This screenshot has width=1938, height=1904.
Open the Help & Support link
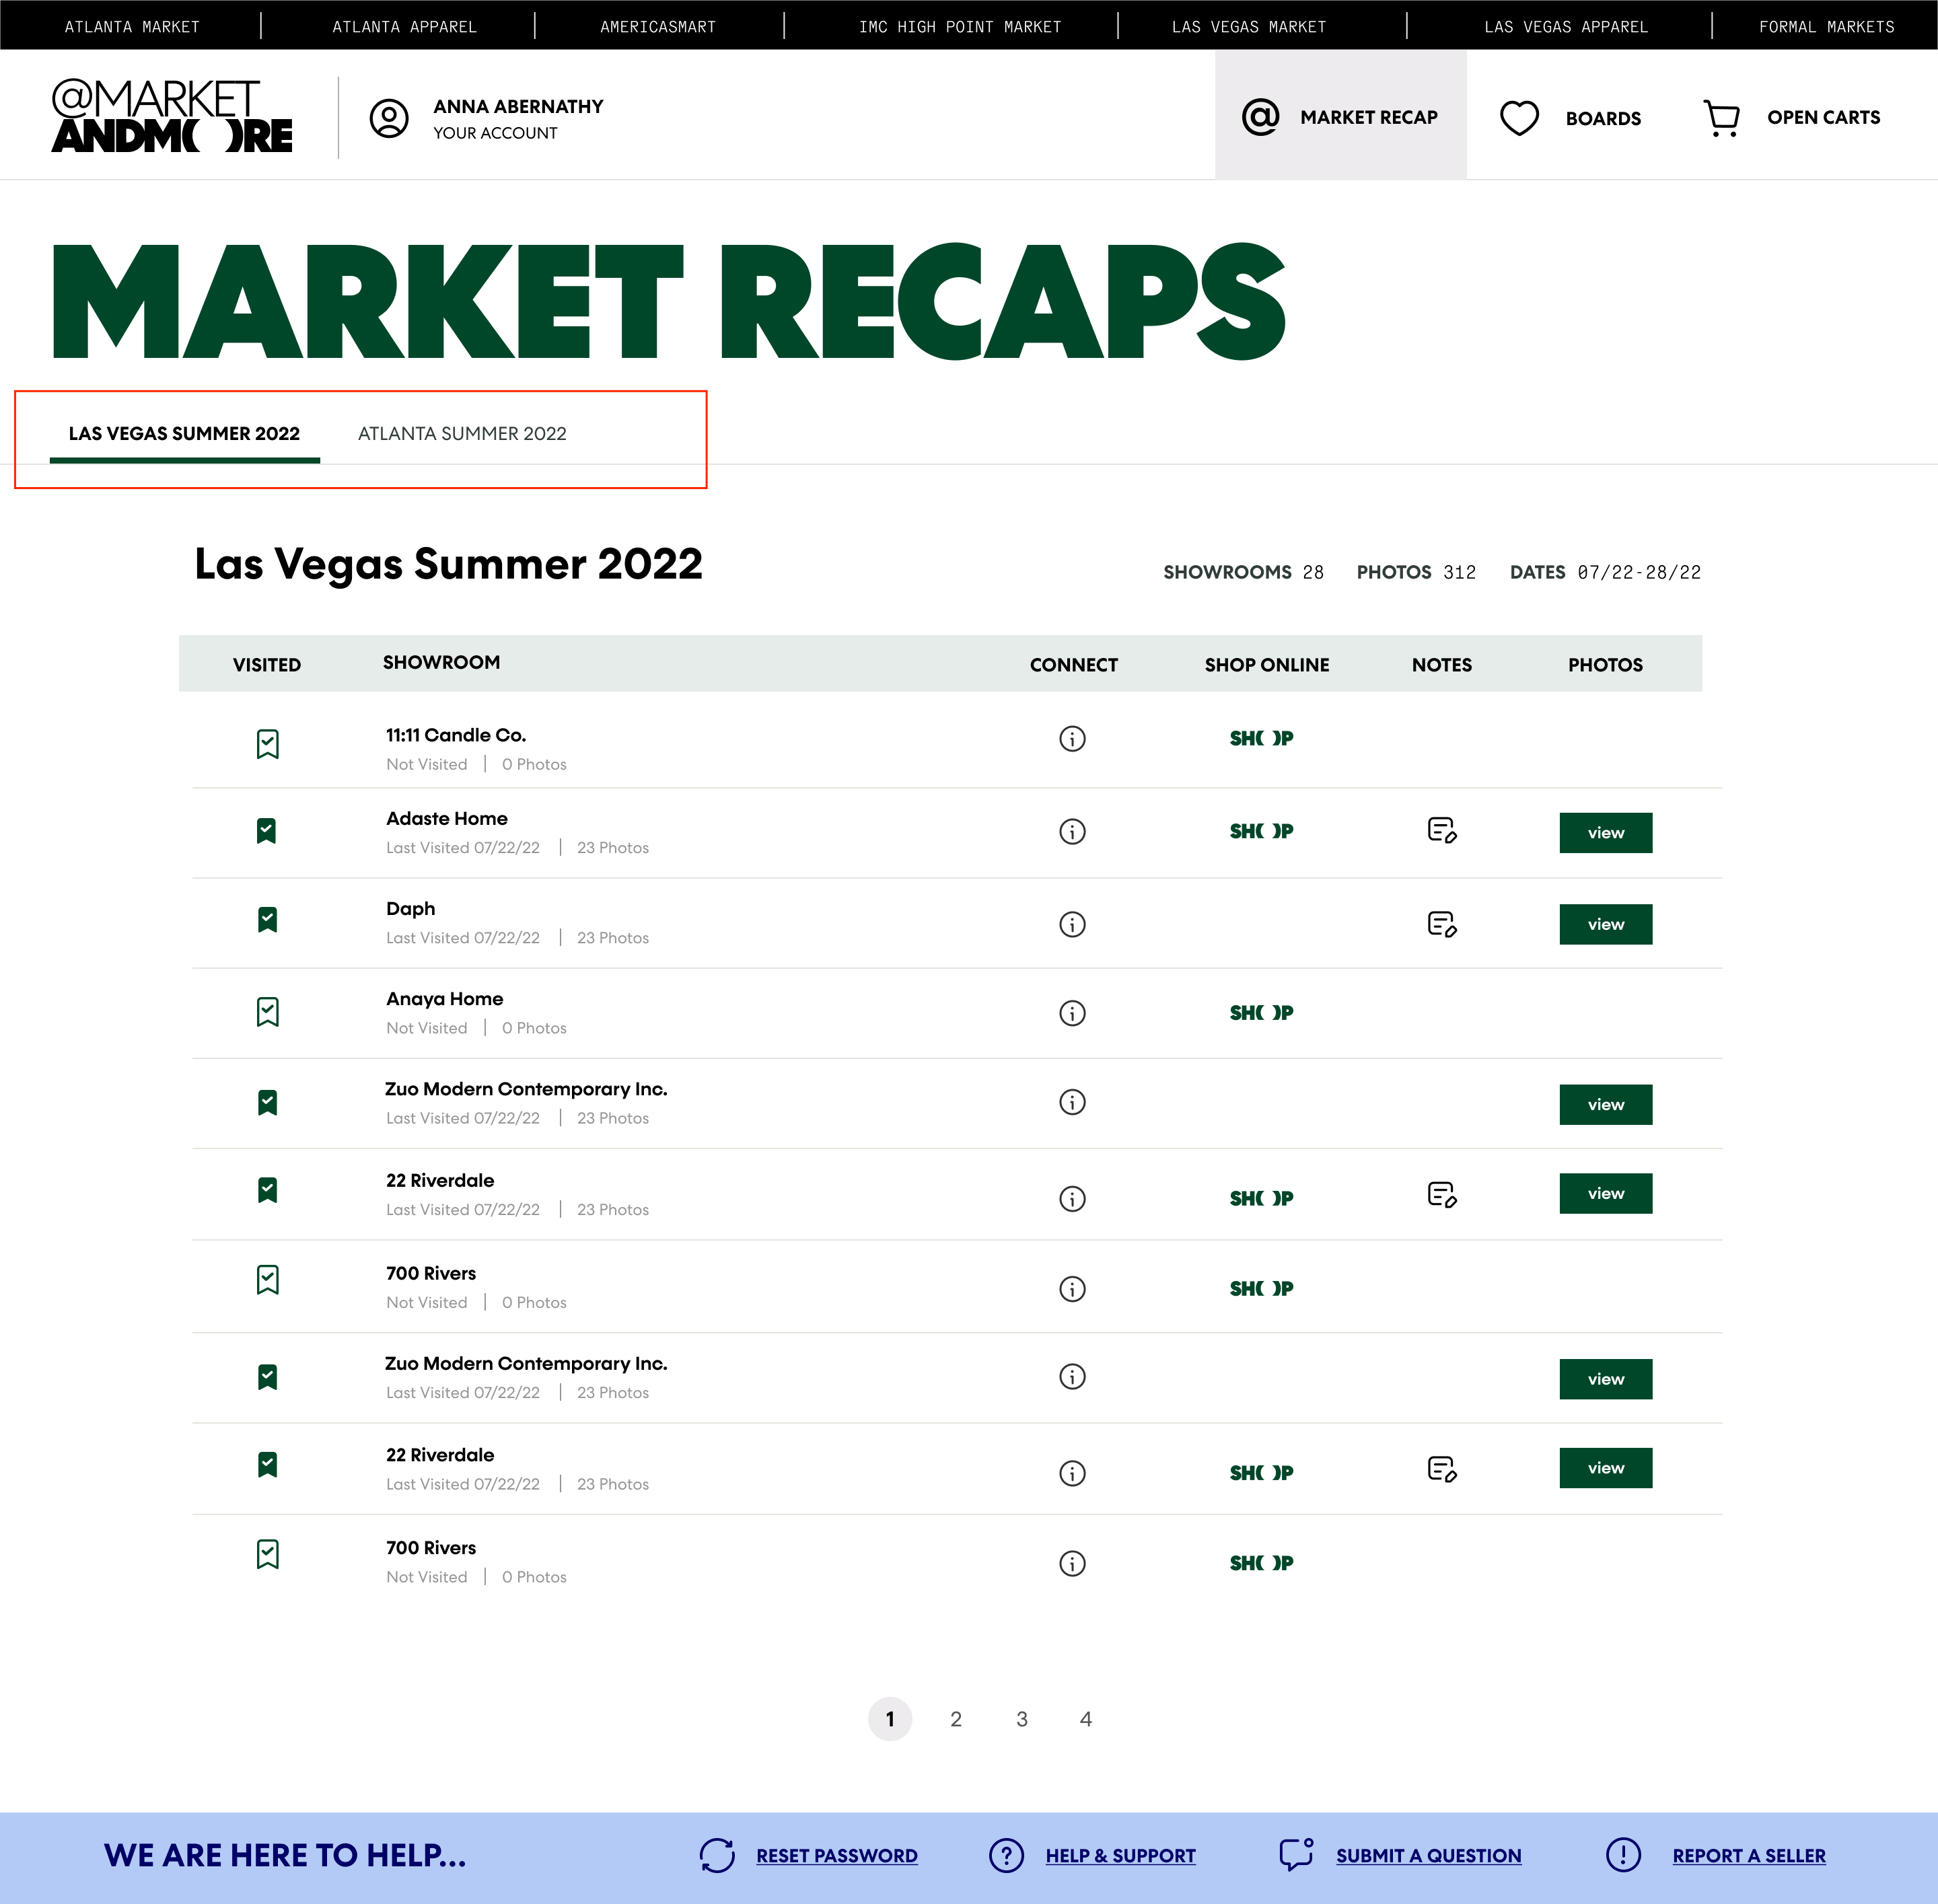(1121, 1856)
